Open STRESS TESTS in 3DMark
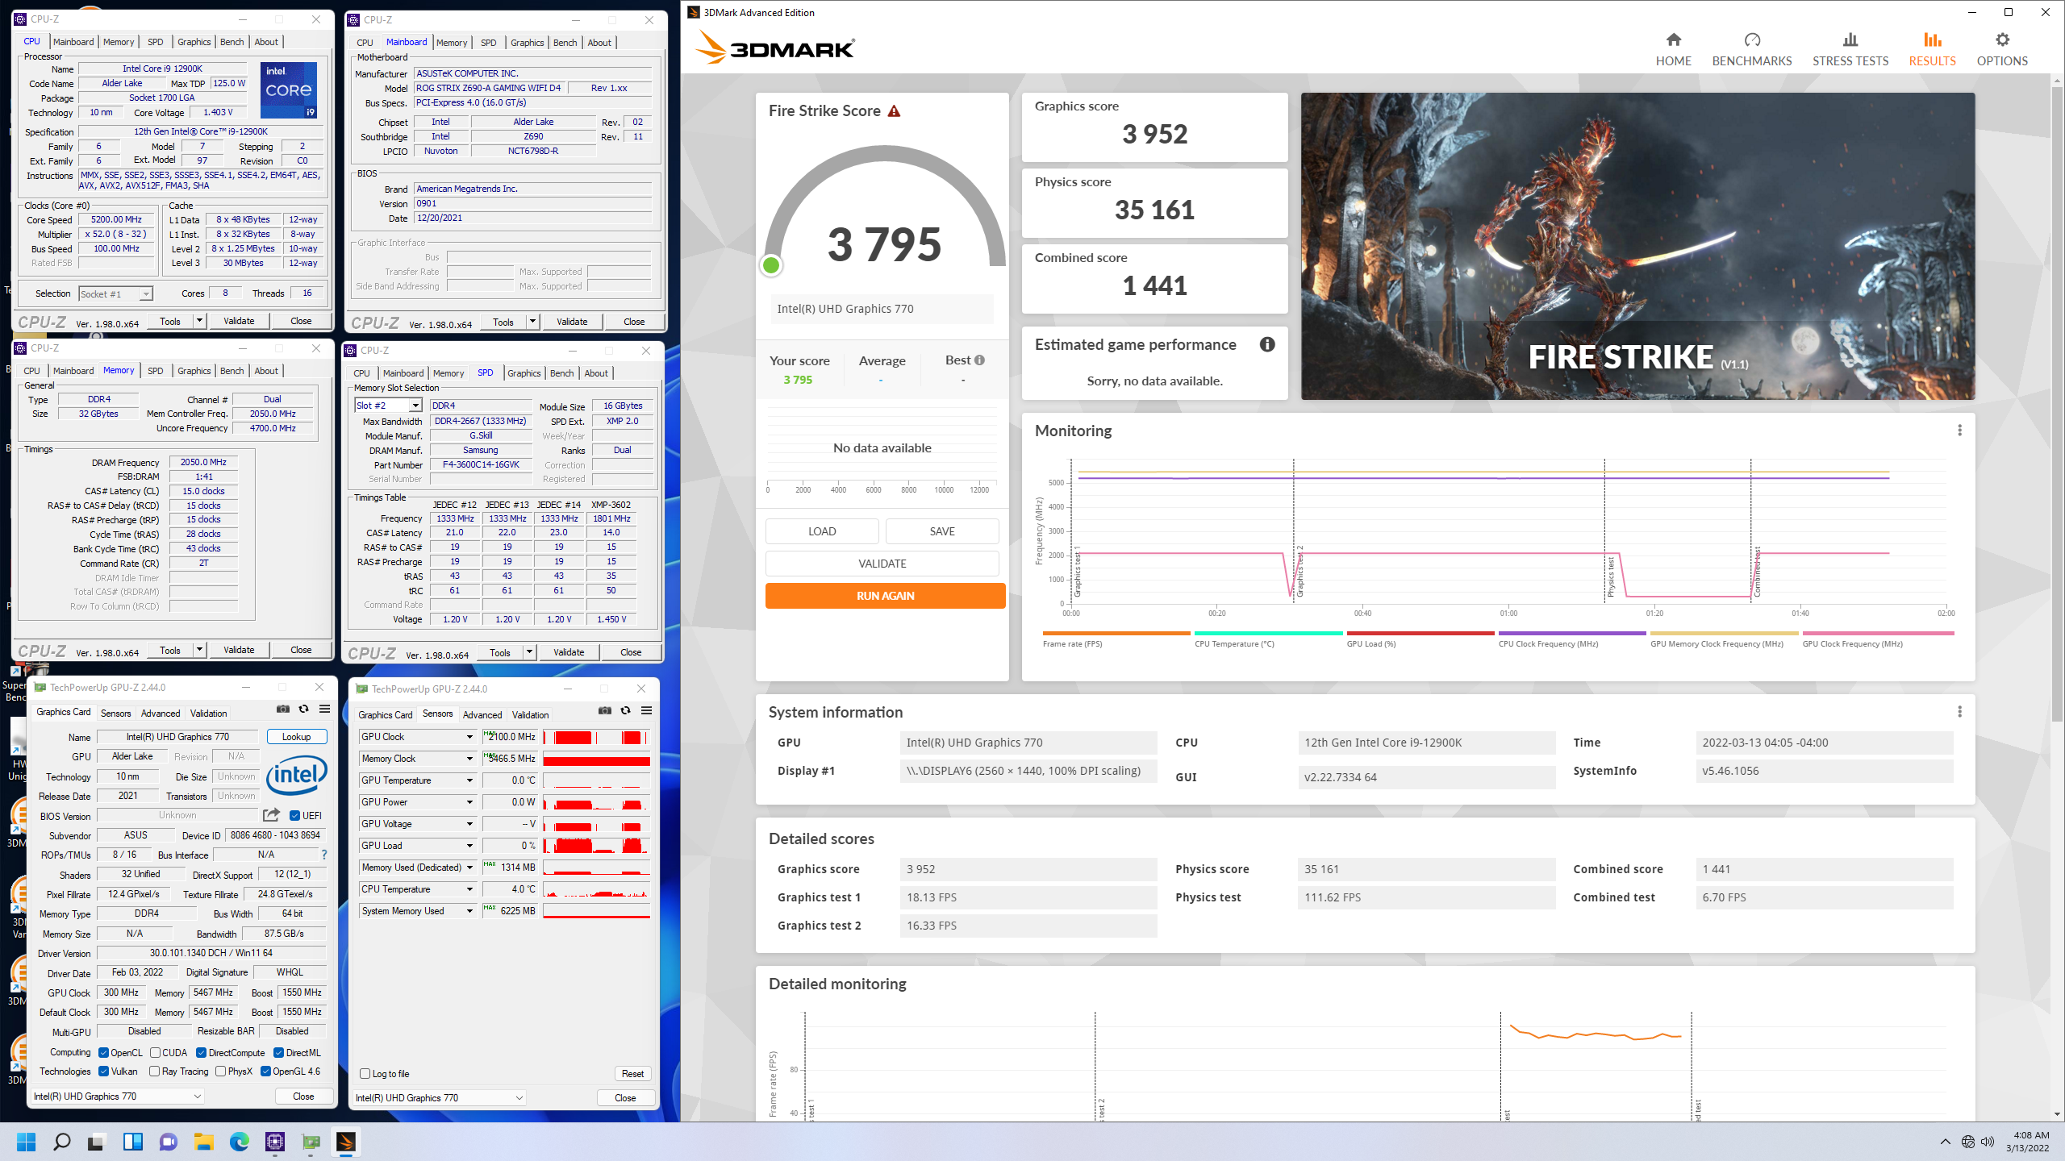 1850,49
